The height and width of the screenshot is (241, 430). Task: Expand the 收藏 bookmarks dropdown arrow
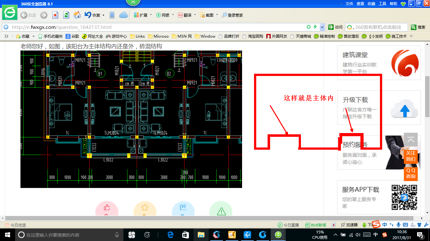point(33,36)
